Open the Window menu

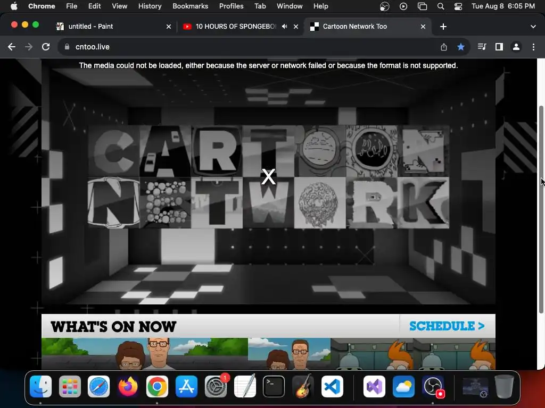[290, 6]
